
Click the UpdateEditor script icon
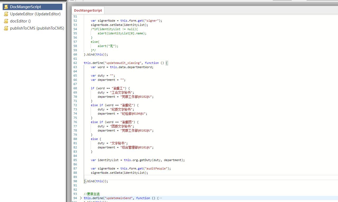[6, 14]
